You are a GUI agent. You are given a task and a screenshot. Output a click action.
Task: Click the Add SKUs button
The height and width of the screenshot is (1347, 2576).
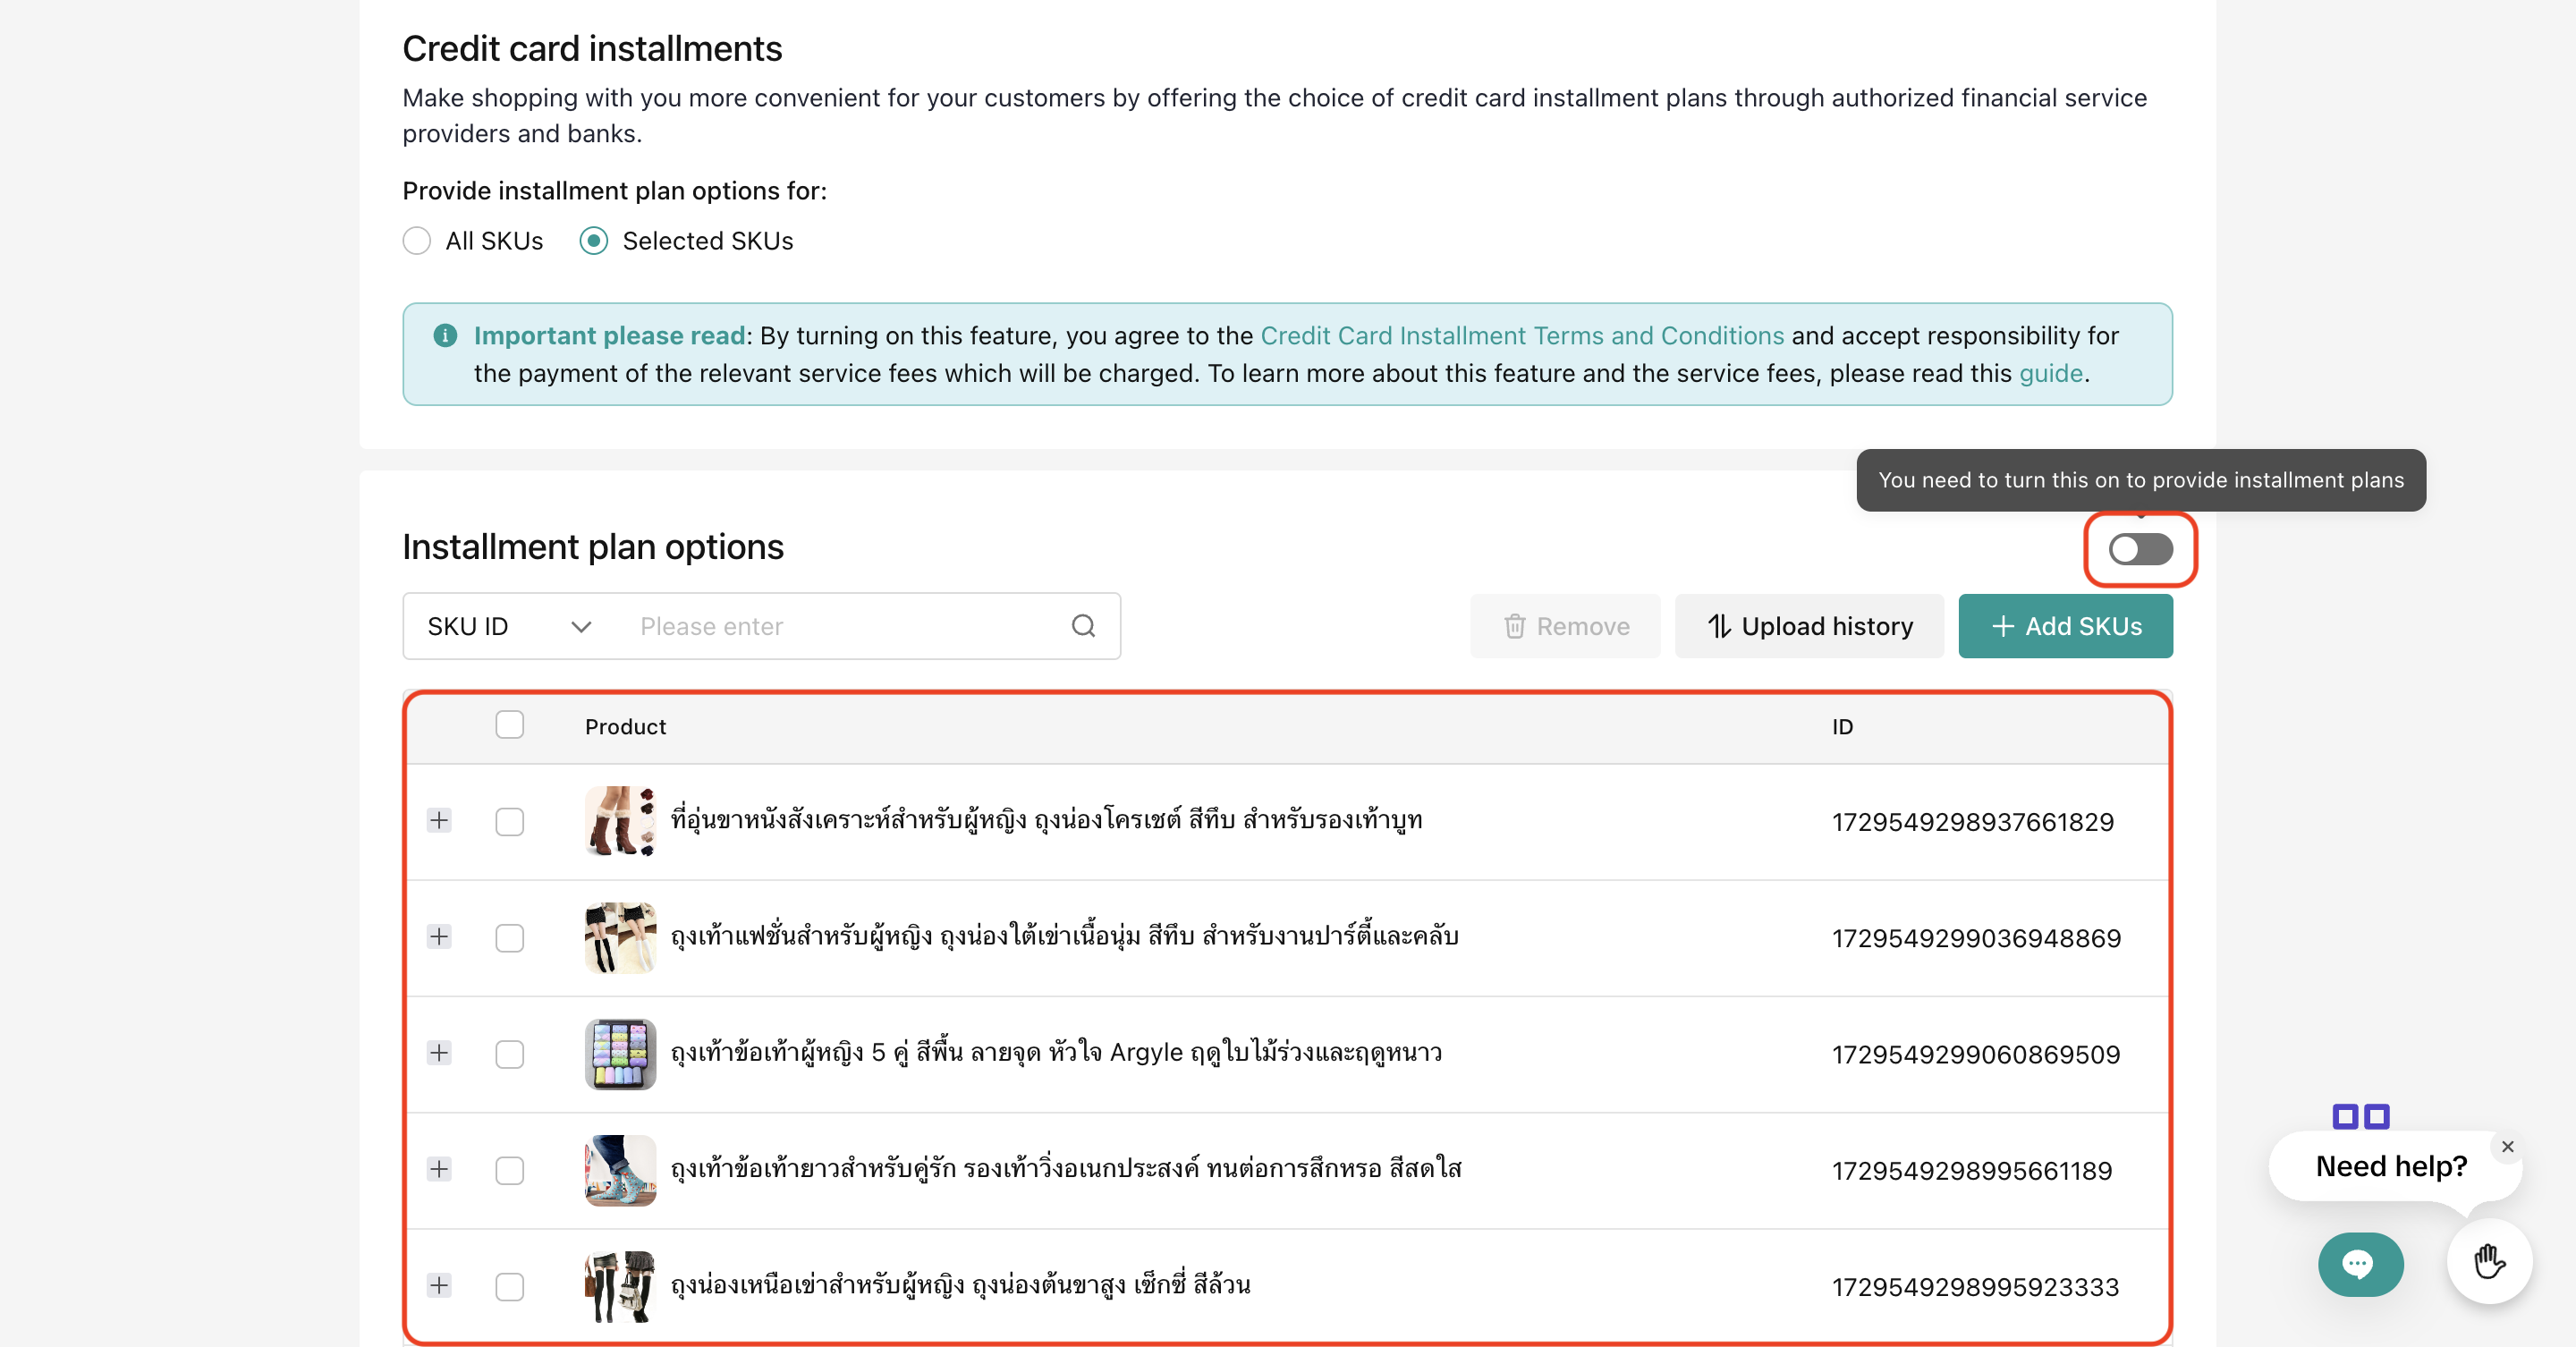(x=2065, y=626)
